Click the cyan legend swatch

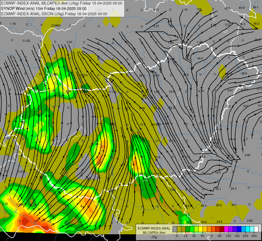pyautogui.click(x=248, y=229)
